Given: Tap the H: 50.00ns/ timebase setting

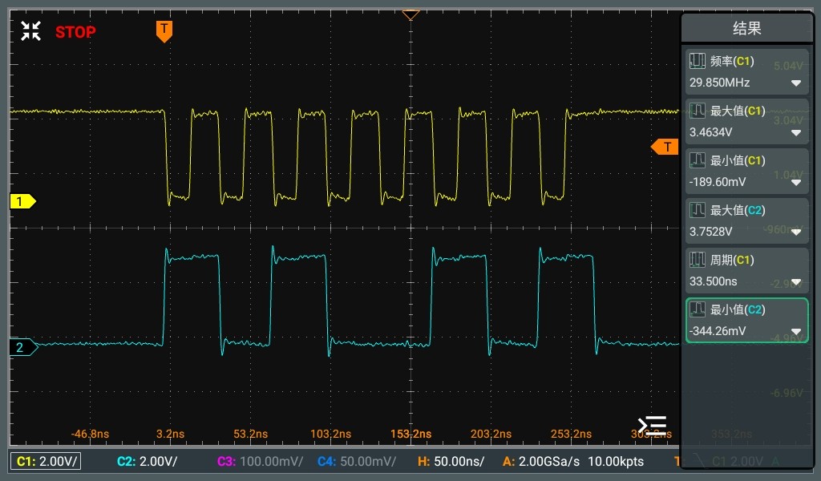Looking at the screenshot, I should pyautogui.click(x=451, y=461).
